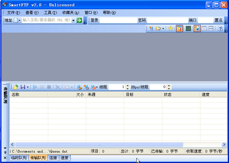The height and width of the screenshot is (163, 229).
Task: Click the new document icon beside 地址
Action: tap(16, 20)
